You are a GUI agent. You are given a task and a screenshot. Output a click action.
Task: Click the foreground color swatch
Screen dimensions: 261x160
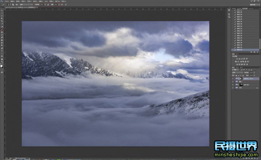point(1,66)
